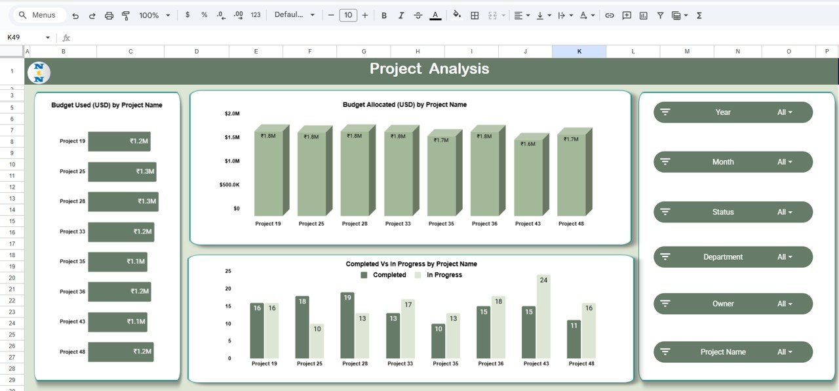Click the Undo button

coord(76,14)
